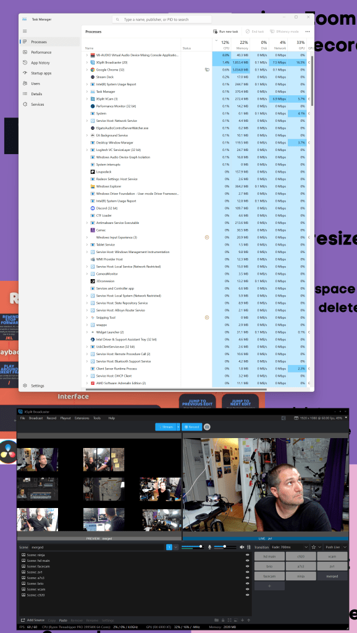357x633 pixels.
Task: Click the three-dot more options in Task Manager
Action: [308, 32]
